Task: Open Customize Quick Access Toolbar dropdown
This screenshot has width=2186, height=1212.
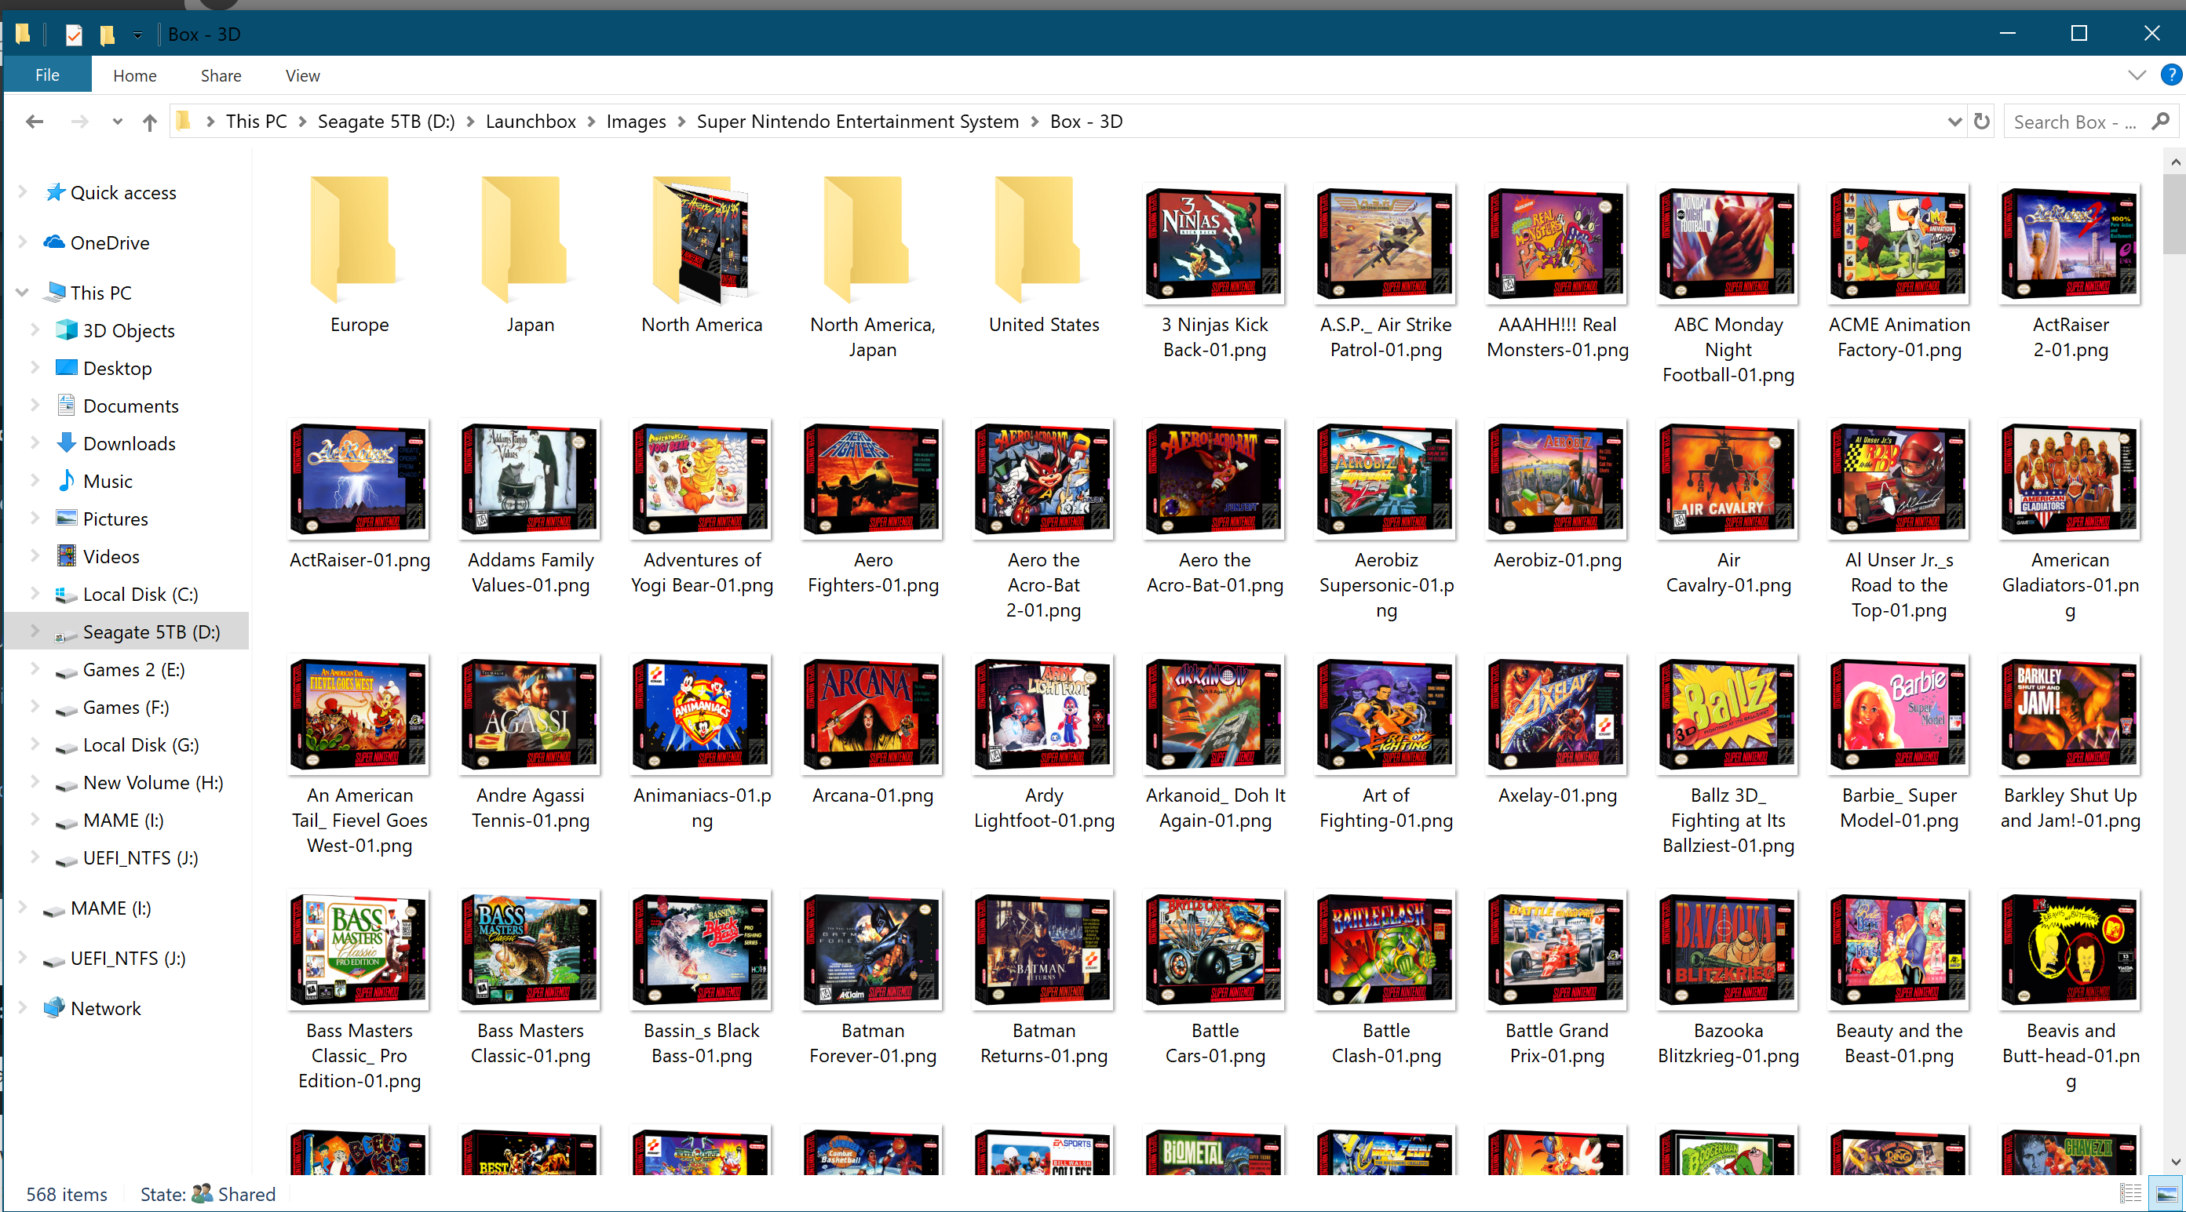Action: (x=137, y=35)
